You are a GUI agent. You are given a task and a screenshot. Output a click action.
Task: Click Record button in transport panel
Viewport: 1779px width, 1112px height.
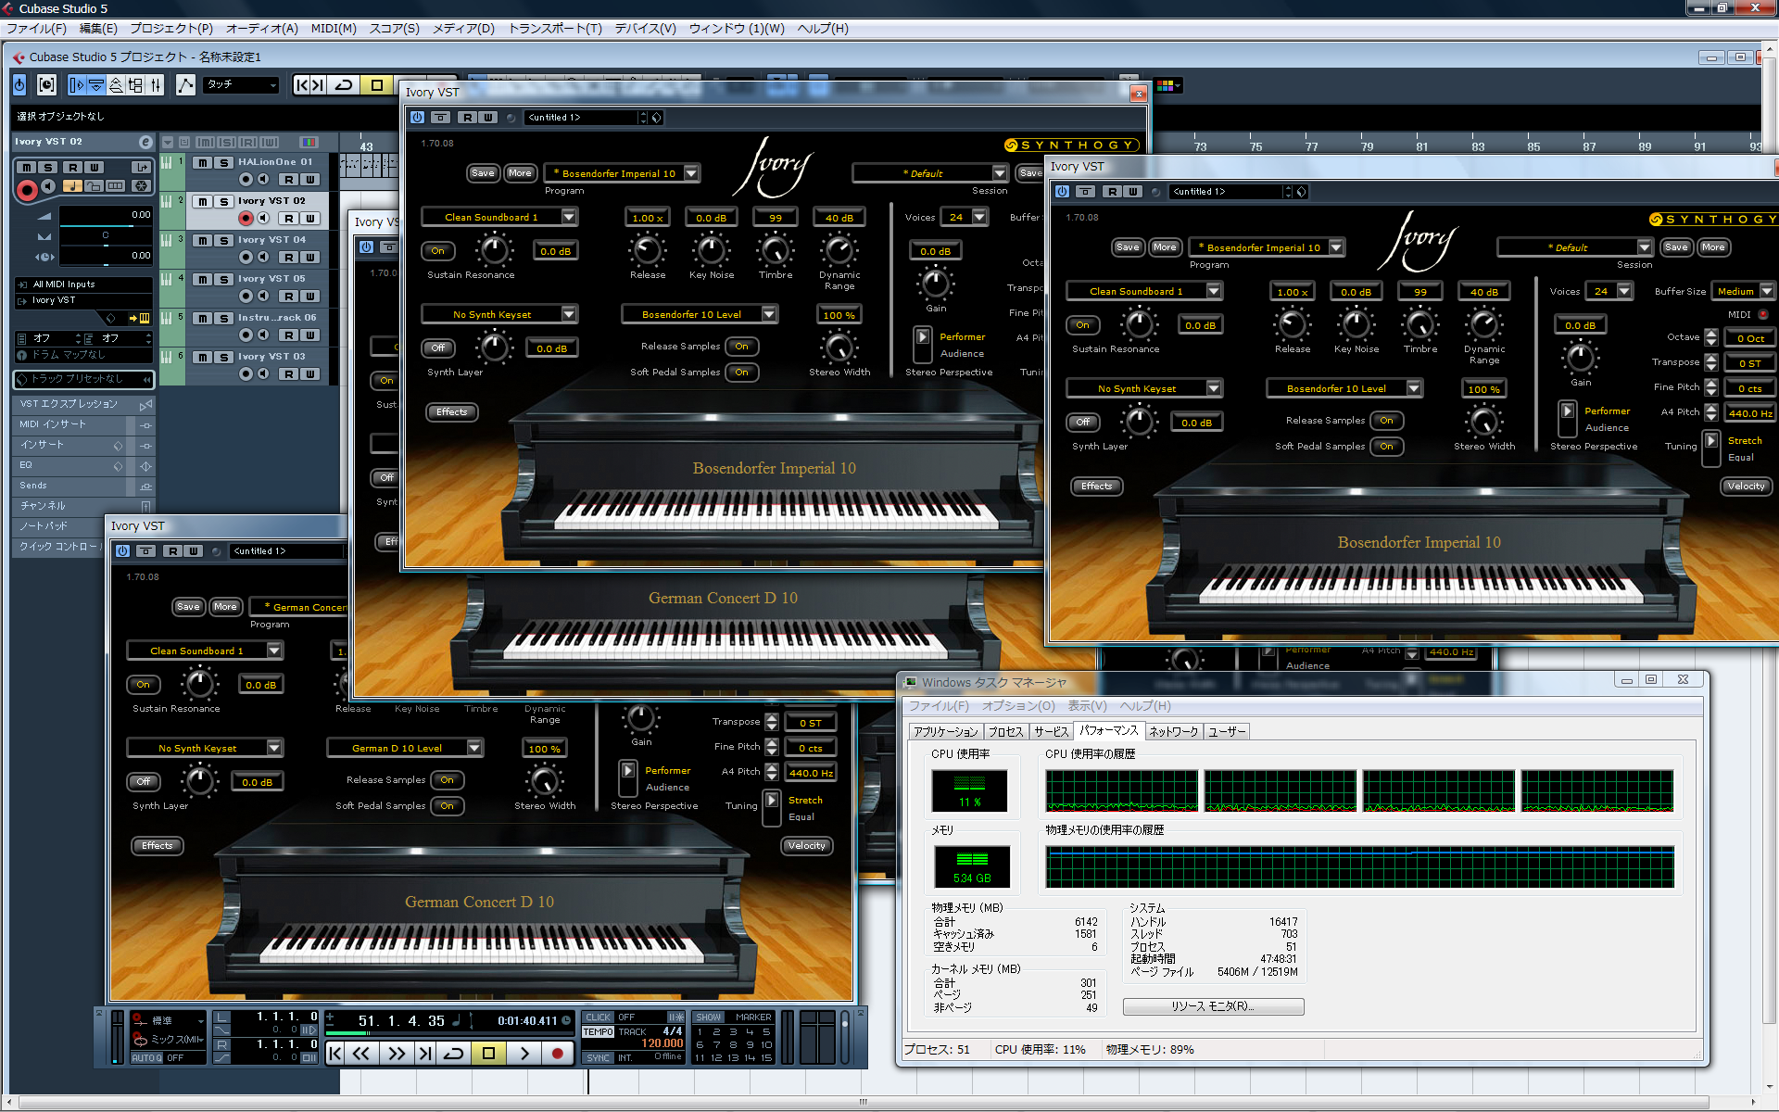(557, 1054)
